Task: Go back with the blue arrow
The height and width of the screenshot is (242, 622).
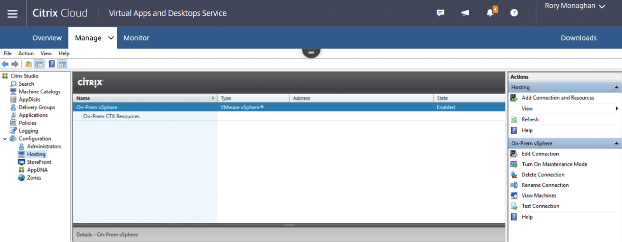Action: [5, 64]
